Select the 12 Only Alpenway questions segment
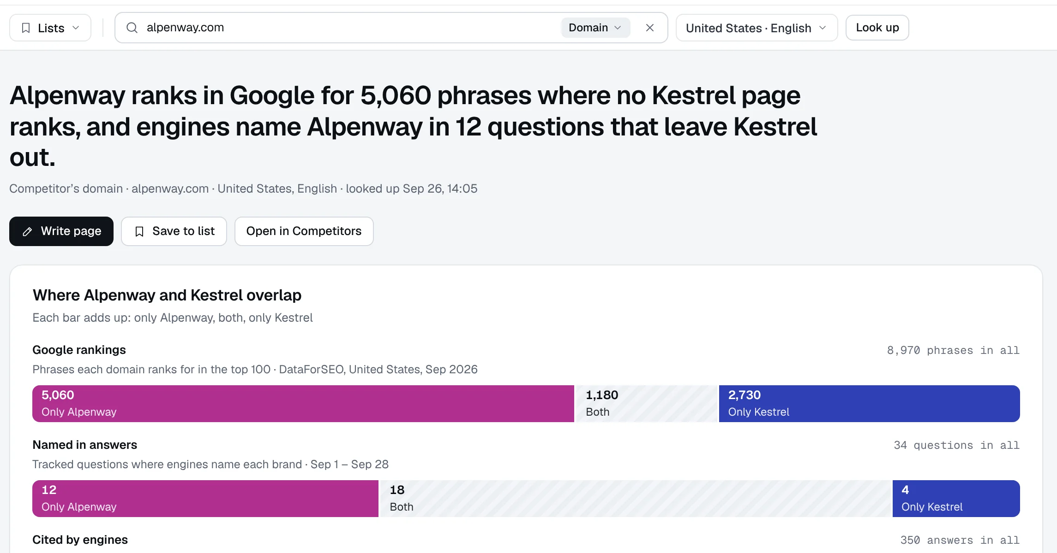Screen dimensions: 1057x553 [205, 499]
